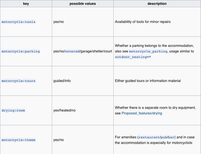
Task: Click 'Either guided tours or information material' text
Action: pyautogui.click(x=148, y=81)
